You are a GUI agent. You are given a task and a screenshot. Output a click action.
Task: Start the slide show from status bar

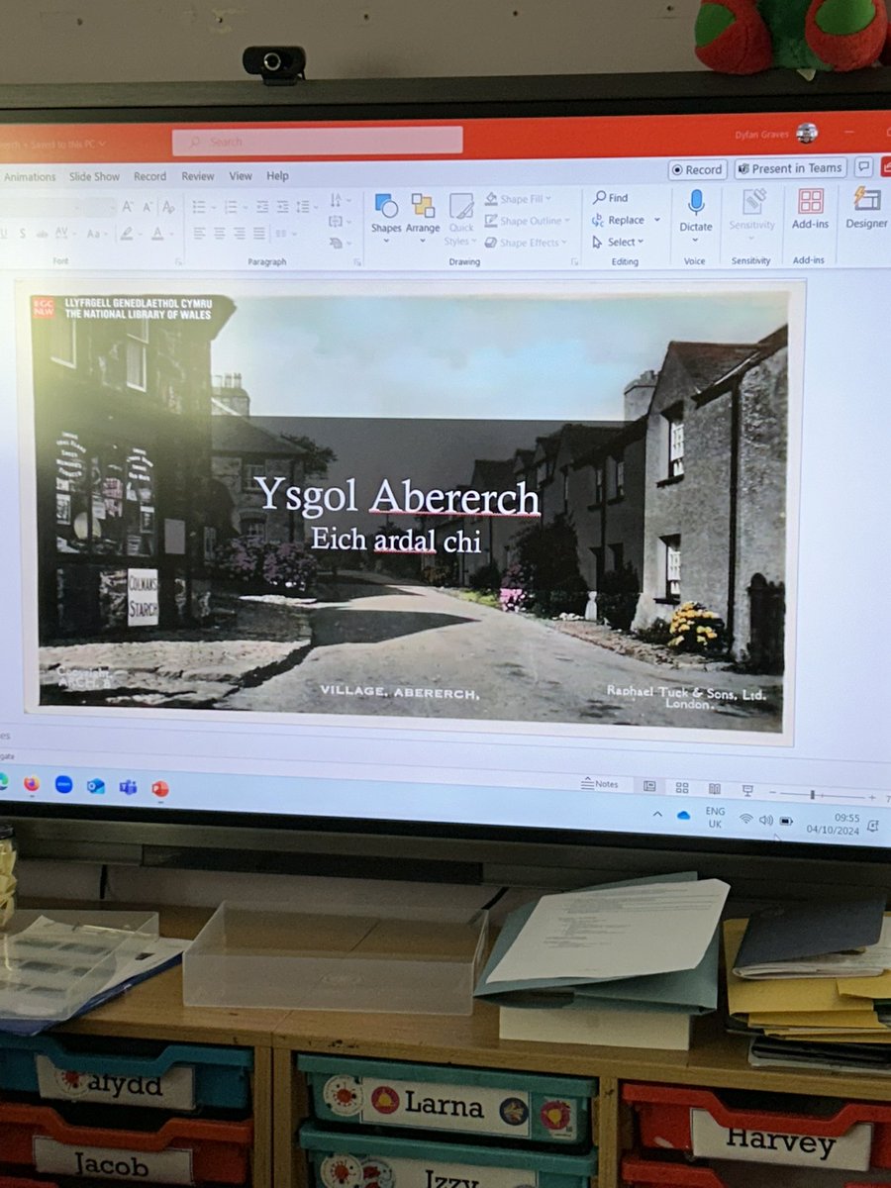(747, 790)
